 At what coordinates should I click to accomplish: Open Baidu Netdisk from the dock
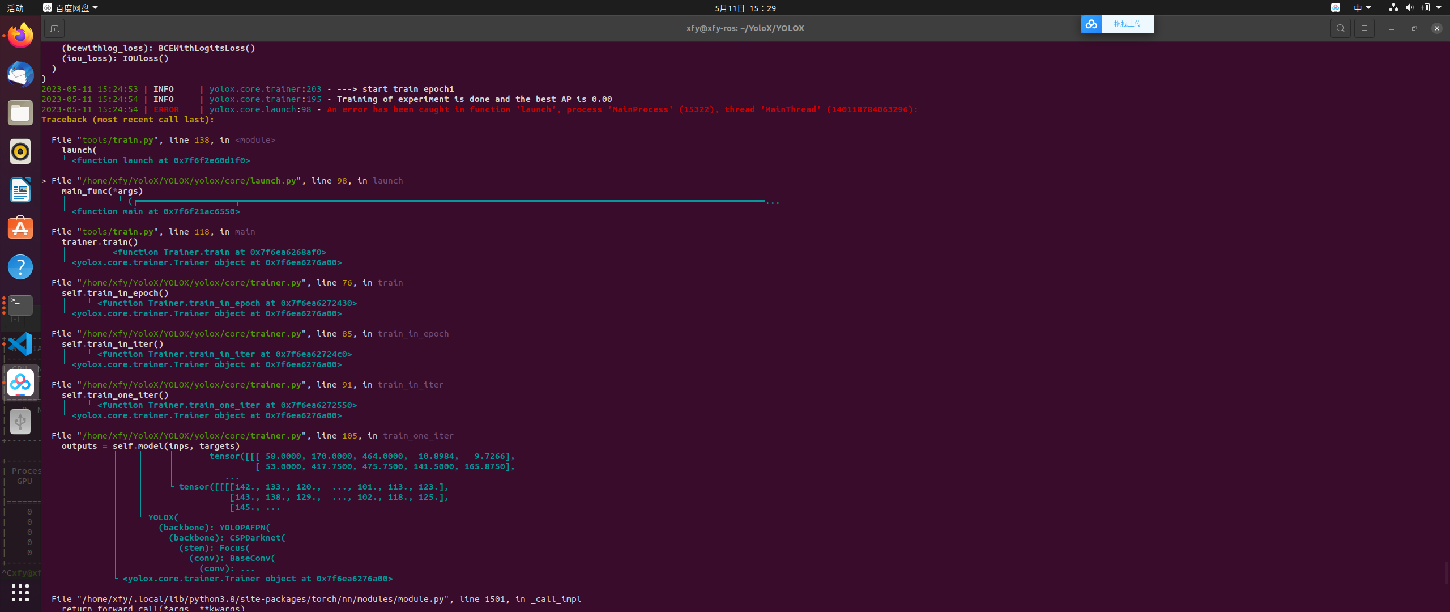[x=20, y=382]
